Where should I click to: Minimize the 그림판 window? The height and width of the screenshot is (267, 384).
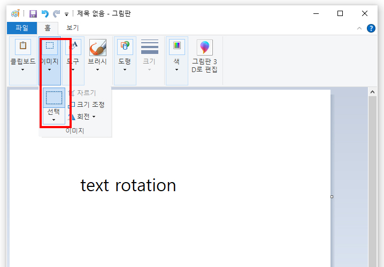click(x=316, y=13)
